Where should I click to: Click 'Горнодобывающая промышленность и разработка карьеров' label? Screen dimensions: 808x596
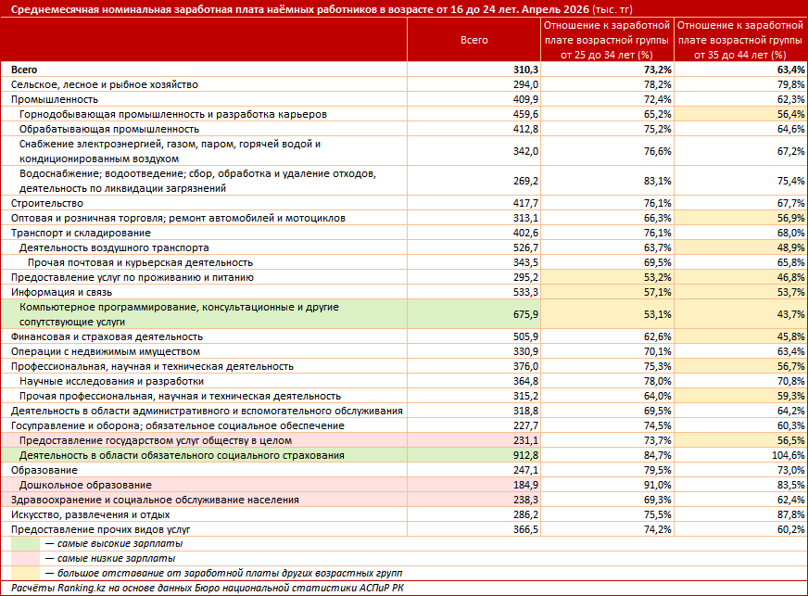[x=173, y=114]
